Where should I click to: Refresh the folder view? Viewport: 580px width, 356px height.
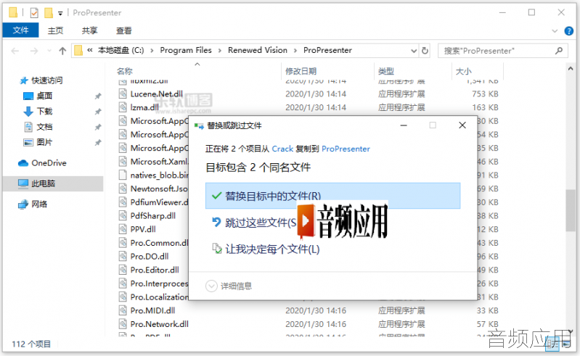(x=425, y=51)
